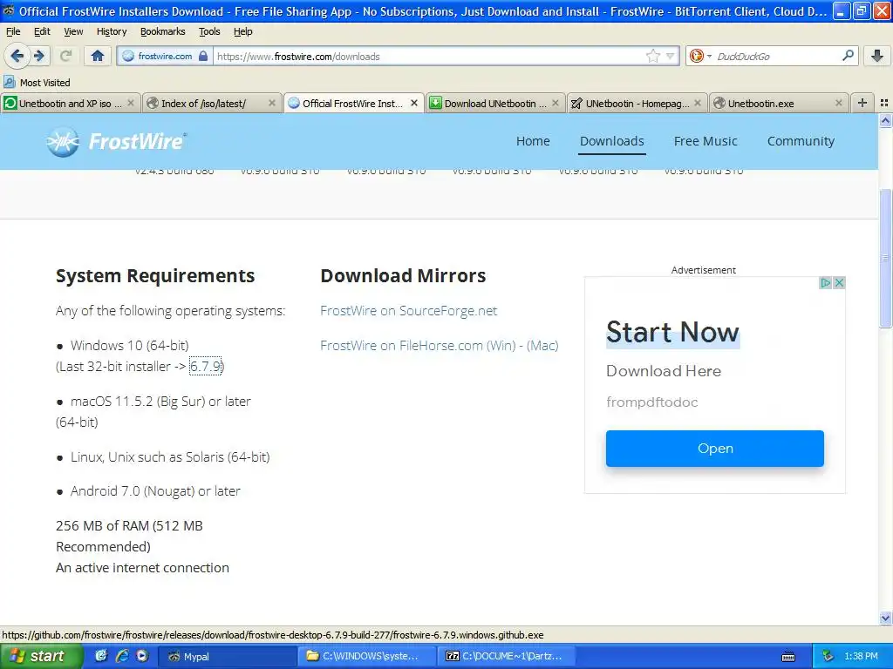This screenshot has width=893, height=669.
Task: Launch Internet Explorer from Quick Launch
Action: tap(122, 656)
